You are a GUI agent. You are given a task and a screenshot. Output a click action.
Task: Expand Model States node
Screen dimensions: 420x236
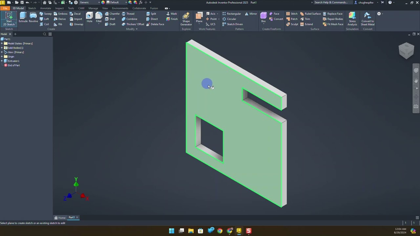[x=2, y=44]
